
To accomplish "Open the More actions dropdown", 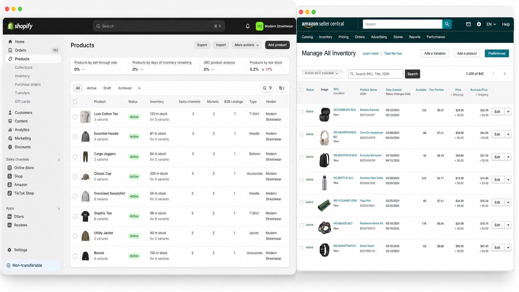I will tap(247, 45).
